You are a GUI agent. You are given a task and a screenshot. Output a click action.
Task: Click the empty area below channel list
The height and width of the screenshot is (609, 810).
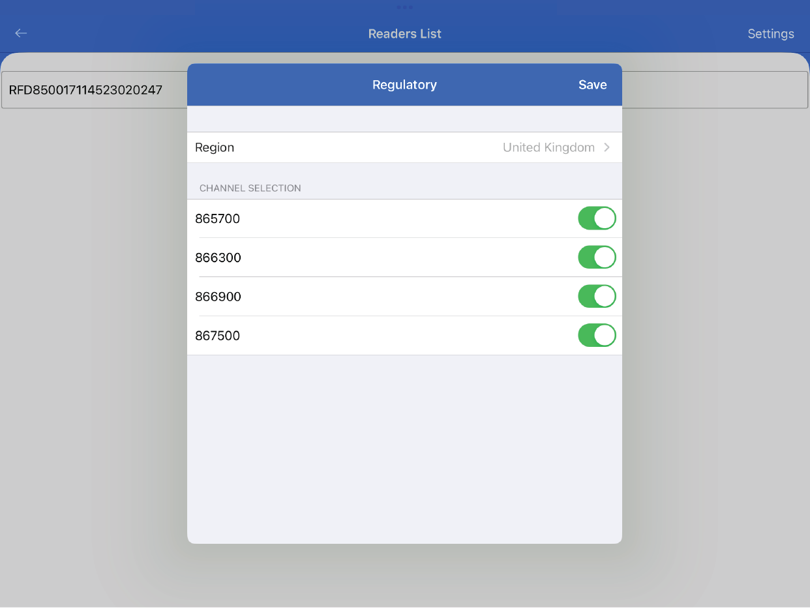pos(404,450)
